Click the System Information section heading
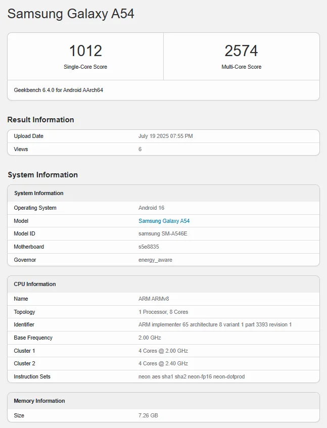The height and width of the screenshot is (428, 327). tap(42, 175)
